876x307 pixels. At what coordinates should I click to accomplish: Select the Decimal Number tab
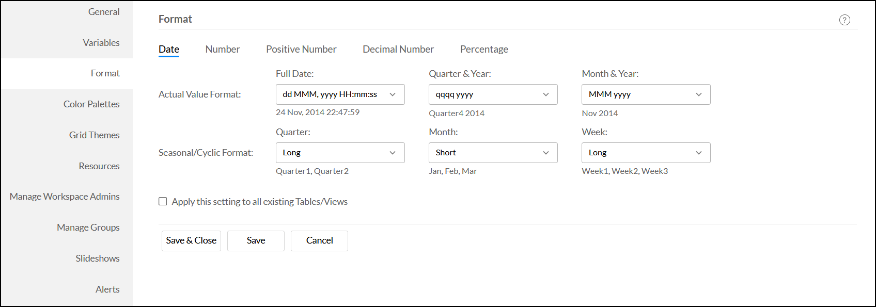tap(398, 50)
